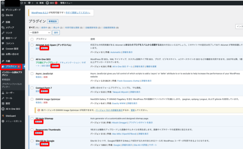Activate Async JavaScript via 有効化 link
243x149 pixels.
pyautogui.click(x=38, y=77)
